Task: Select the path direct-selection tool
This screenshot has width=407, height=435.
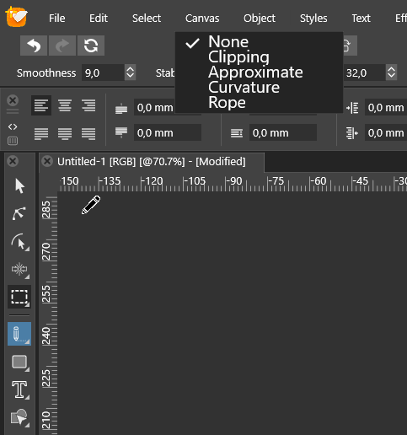Action: pyautogui.click(x=19, y=242)
